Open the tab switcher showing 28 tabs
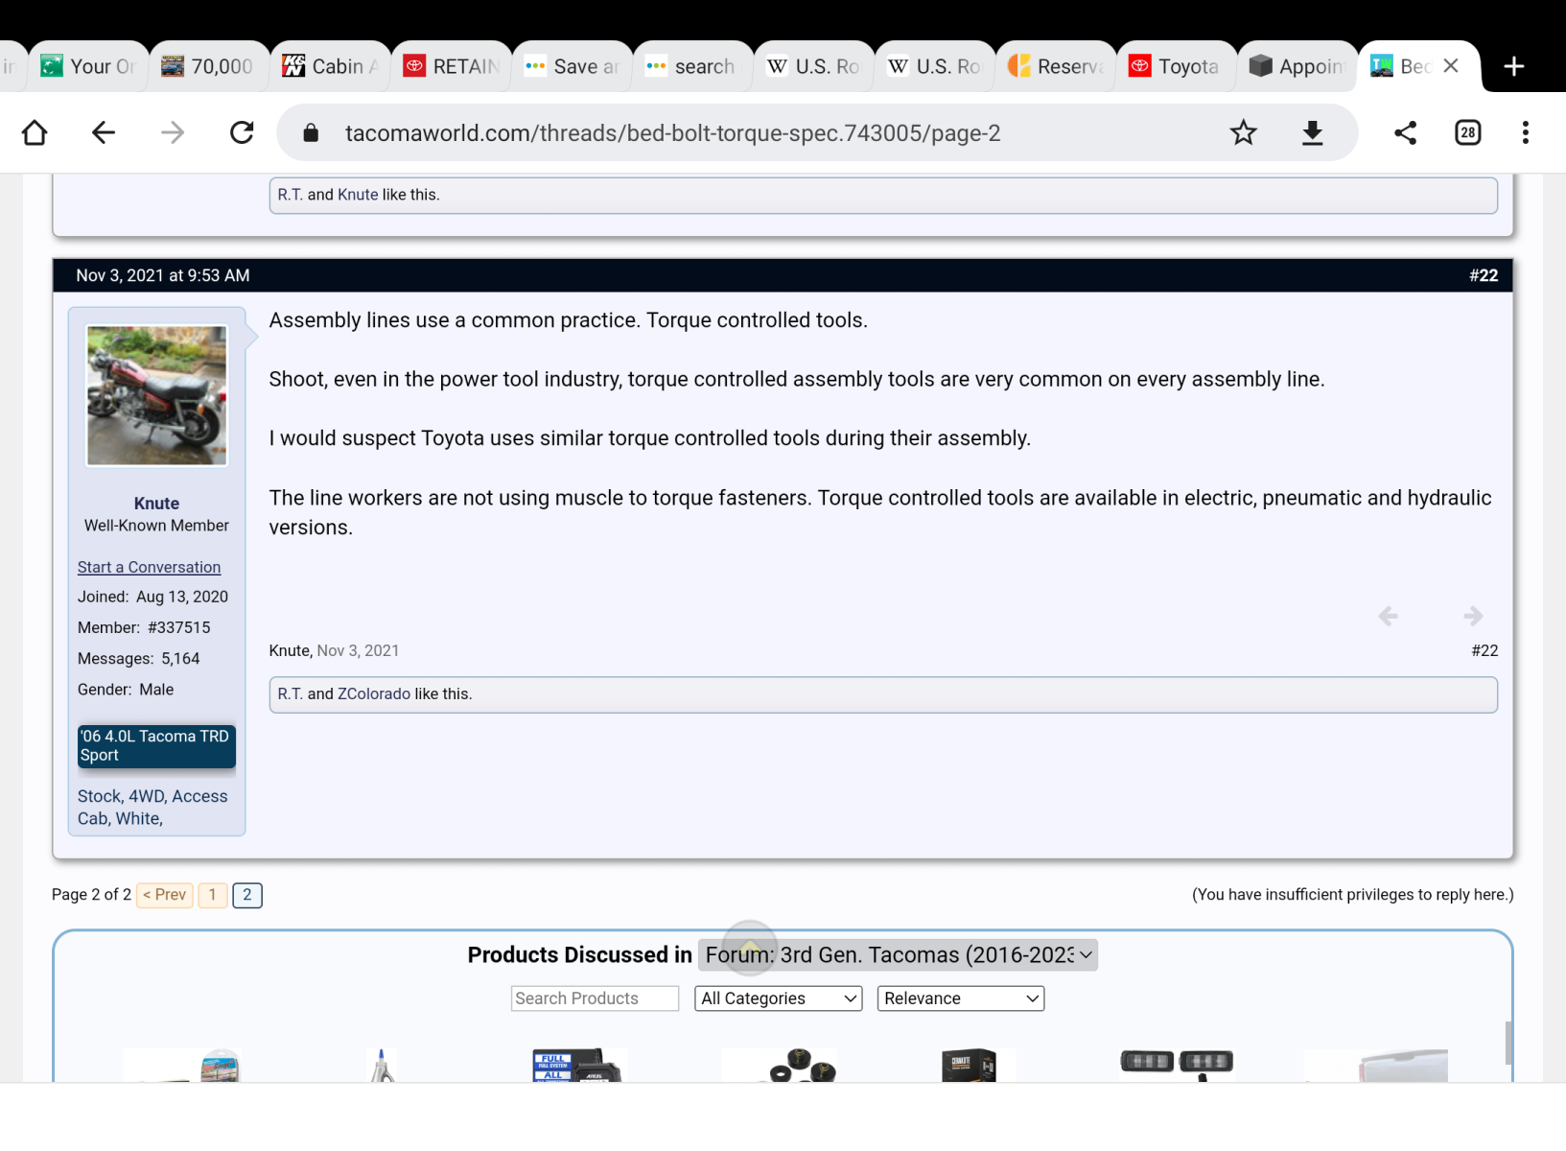 click(x=1467, y=132)
